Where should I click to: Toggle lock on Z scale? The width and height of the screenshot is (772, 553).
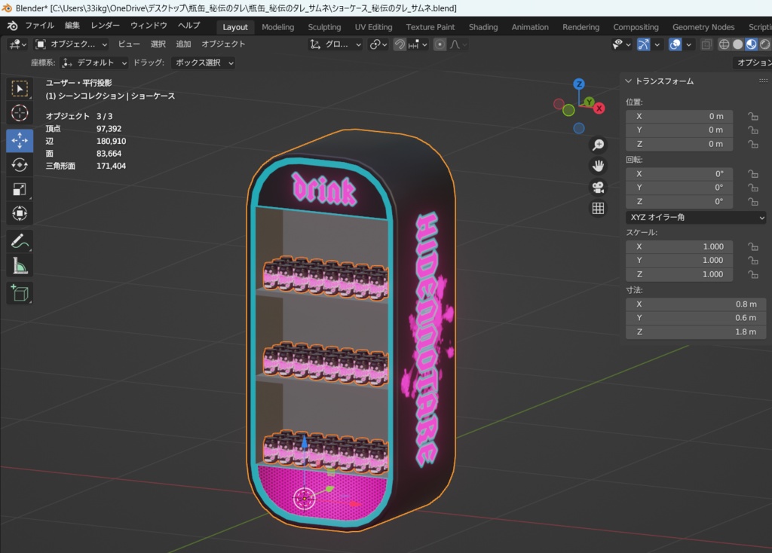click(x=752, y=274)
